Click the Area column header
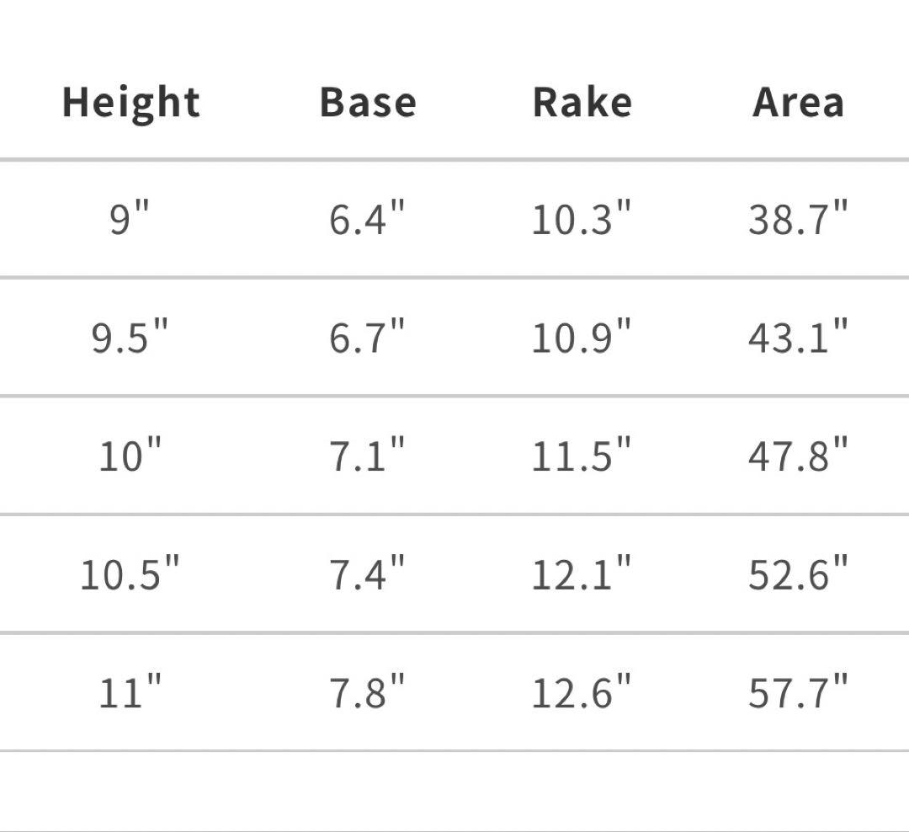Screen dimensions: 909x832 798,103
